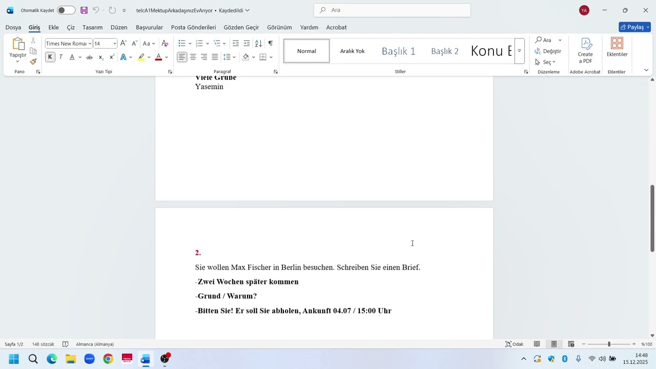Apply text effects with the outlined A
The width and height of the screenshot is (656, 369).
123,57
